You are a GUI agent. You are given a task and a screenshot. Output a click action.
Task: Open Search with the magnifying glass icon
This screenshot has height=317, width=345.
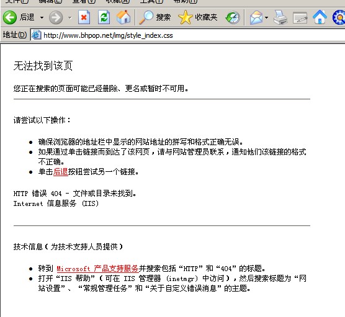coord(146,17)
